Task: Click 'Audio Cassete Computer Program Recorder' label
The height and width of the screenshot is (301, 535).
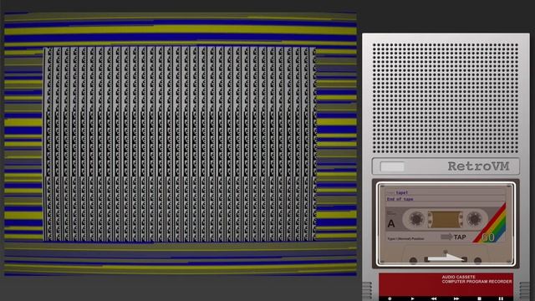Action: 476,279
